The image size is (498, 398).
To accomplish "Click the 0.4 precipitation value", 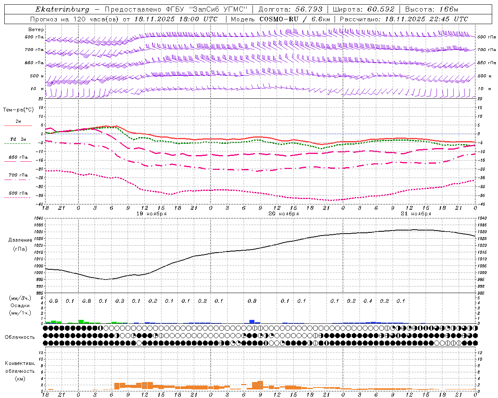I will tap(368, 301).
